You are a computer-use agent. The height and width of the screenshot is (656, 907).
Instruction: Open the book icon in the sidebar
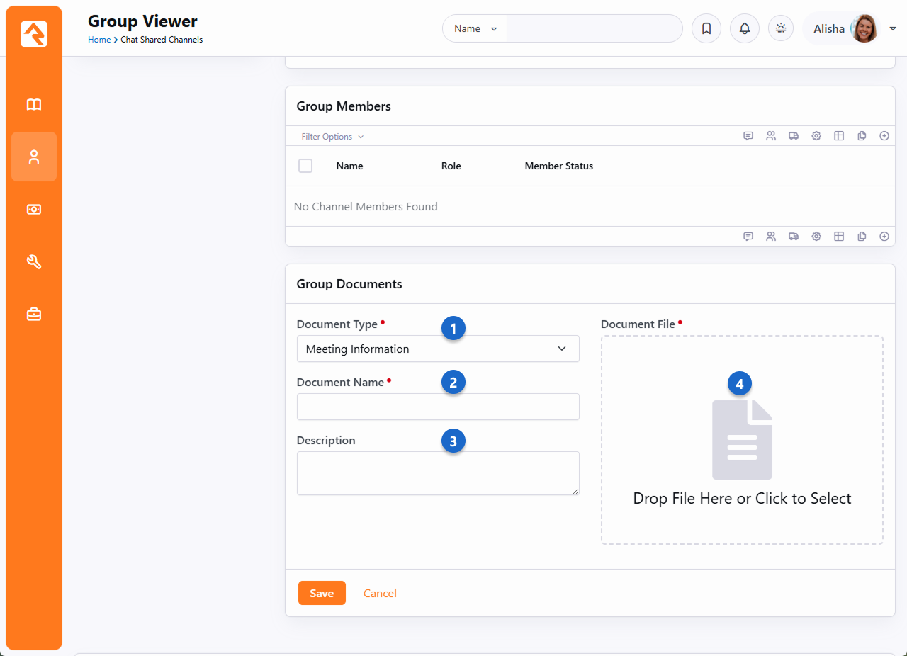[x=34, y=105]
